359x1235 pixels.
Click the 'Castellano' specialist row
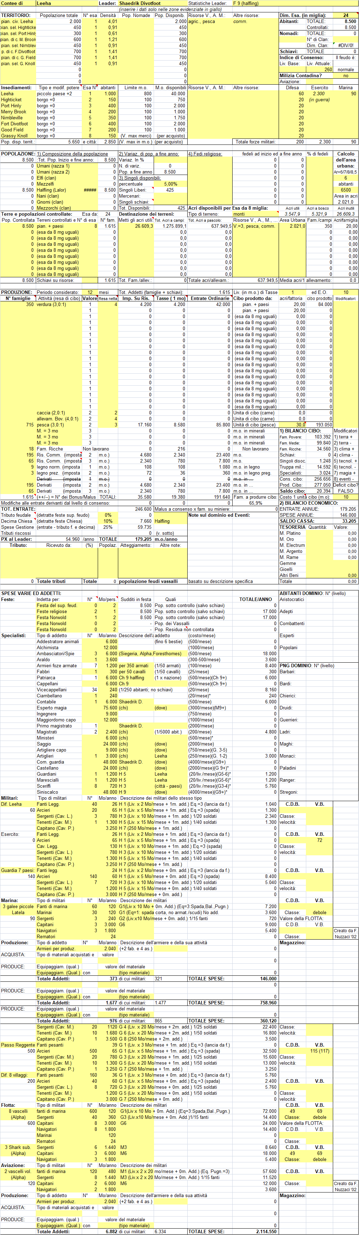(47, 768)
